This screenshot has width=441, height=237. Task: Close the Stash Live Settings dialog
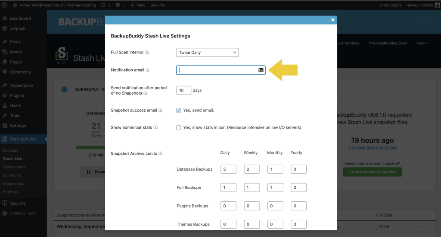tap(333, 20)
